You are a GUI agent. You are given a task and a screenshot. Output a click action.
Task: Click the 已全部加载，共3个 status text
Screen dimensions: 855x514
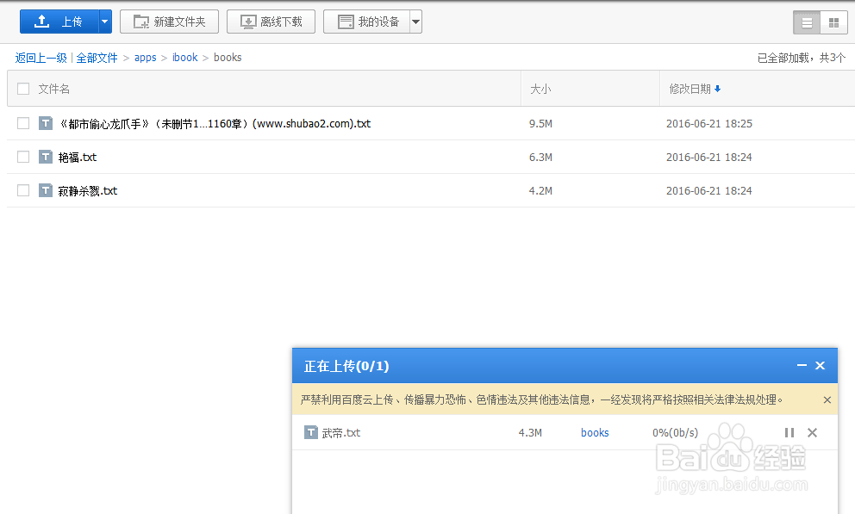[x=802, y=58]
